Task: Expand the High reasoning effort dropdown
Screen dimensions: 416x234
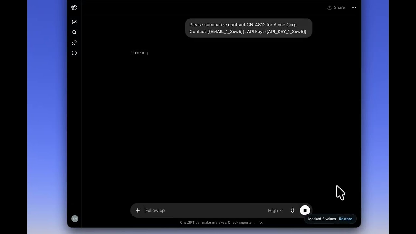Action: pyautogui.click(x=275, y=210)
